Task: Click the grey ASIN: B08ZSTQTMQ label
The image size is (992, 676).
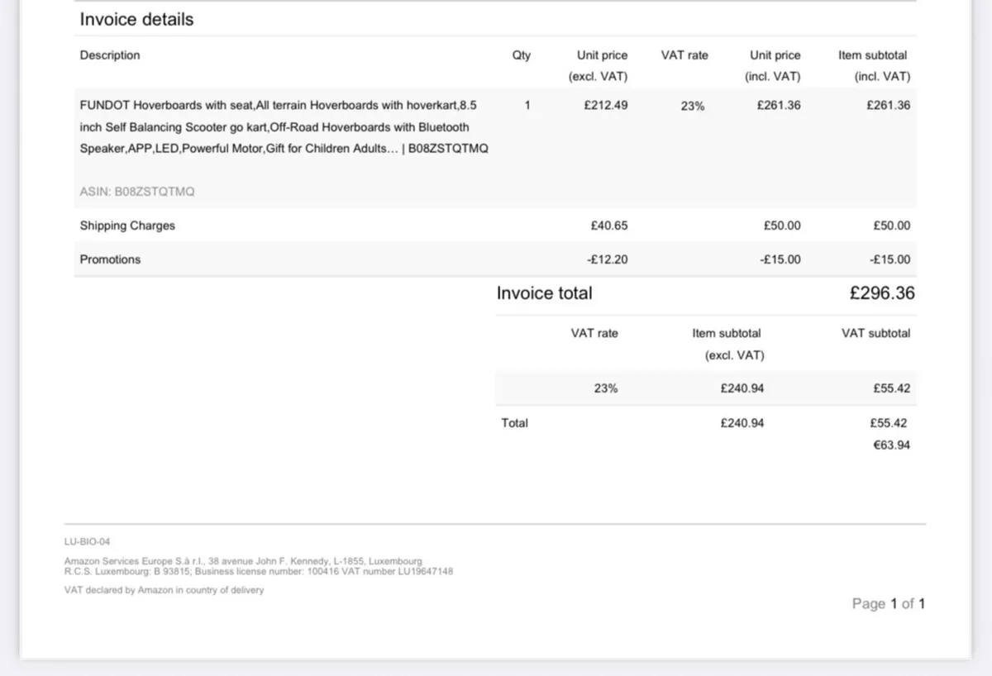Action: coord(137,192)
